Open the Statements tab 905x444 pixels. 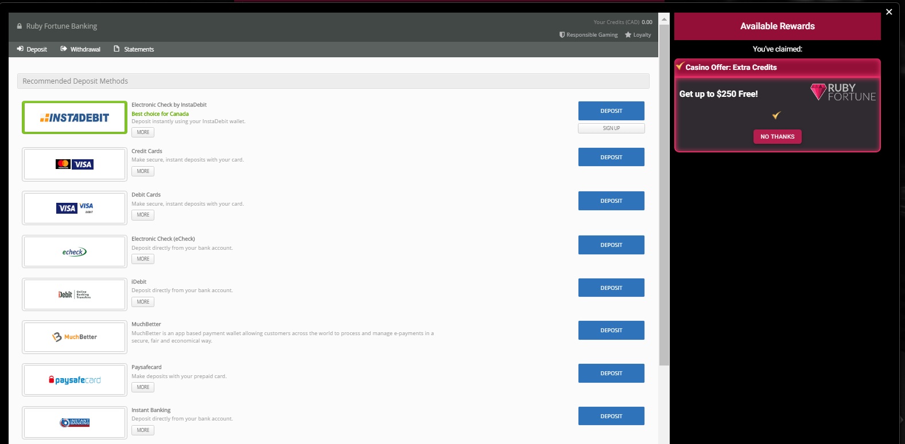pyautogui.click(x=134, y=49)
